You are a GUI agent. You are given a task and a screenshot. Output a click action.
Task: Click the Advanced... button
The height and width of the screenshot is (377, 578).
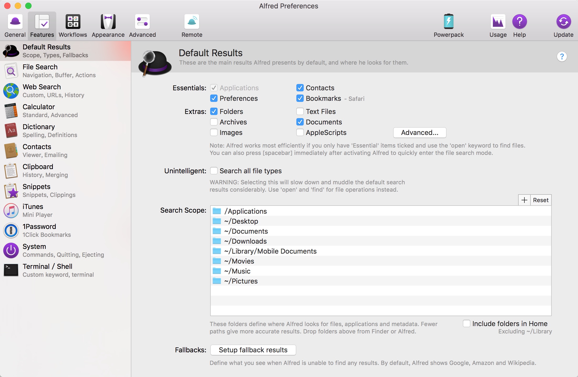(420, 133)
